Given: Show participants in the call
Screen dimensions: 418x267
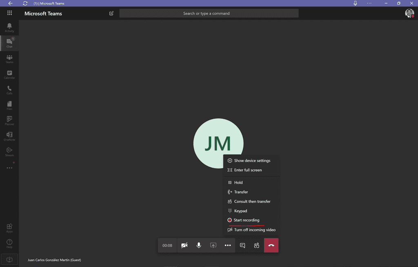Looking at the screenshot, I should pyautogui.click(x=256, y=245).
